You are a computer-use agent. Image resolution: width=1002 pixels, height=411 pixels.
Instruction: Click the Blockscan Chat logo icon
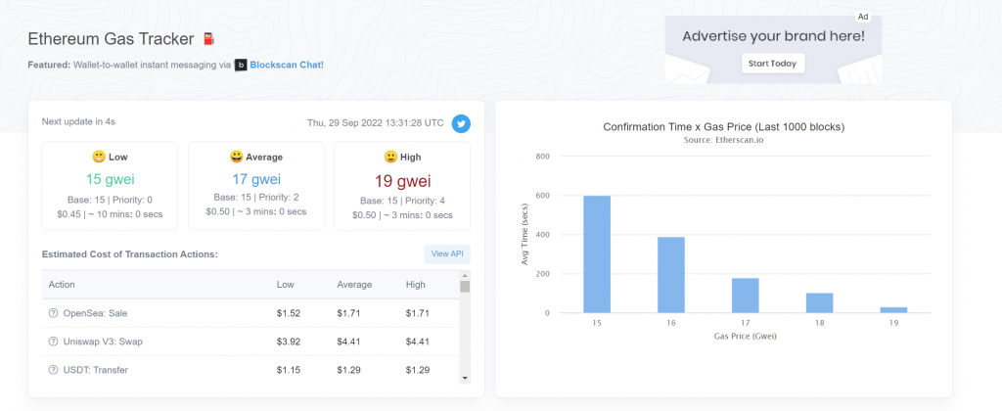pyautogui.click(x=241, y=66)
